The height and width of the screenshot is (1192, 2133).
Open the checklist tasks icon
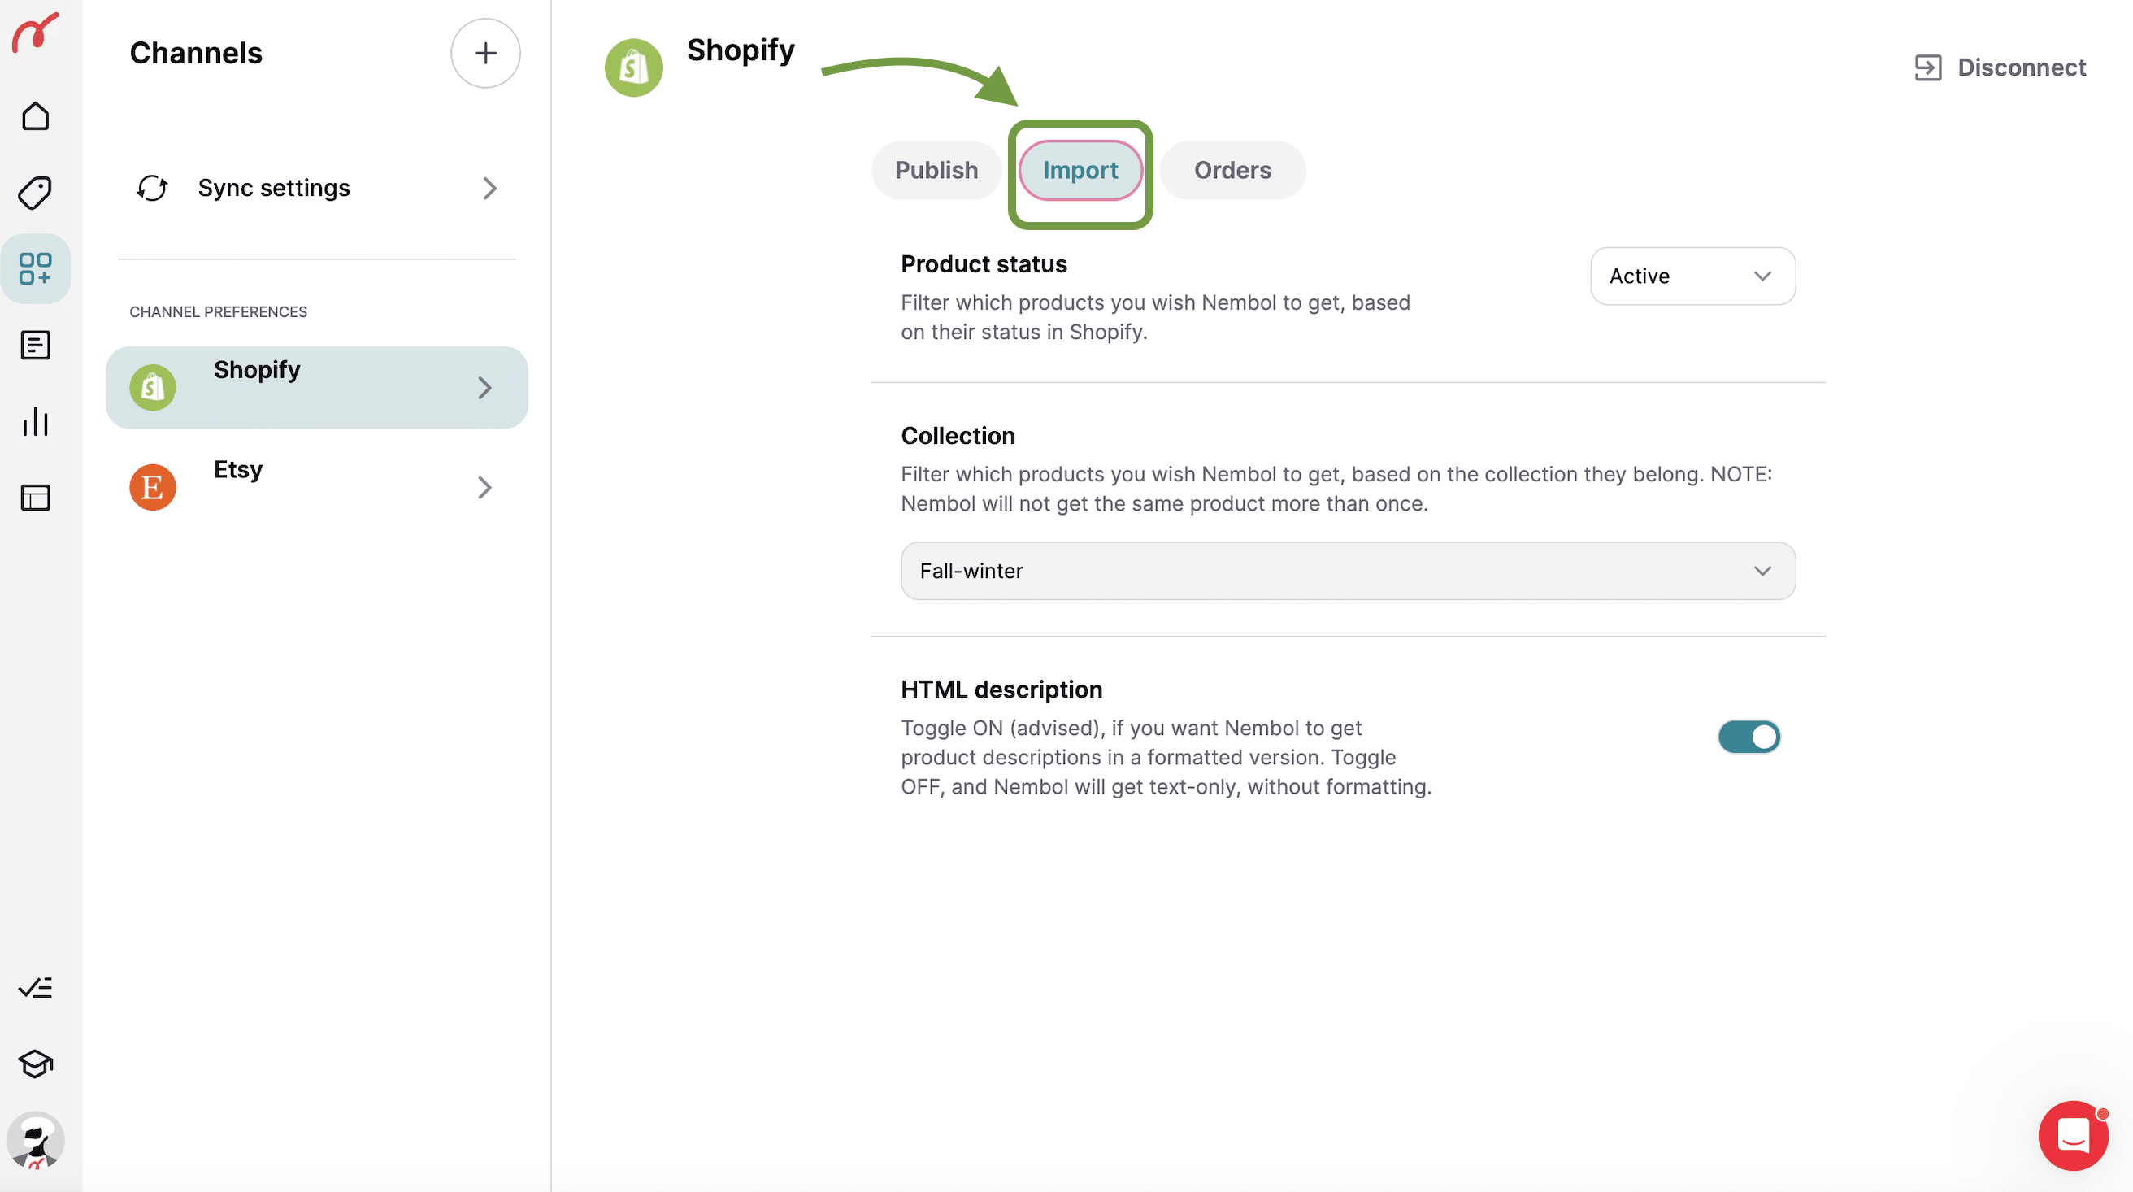point(35,987)
